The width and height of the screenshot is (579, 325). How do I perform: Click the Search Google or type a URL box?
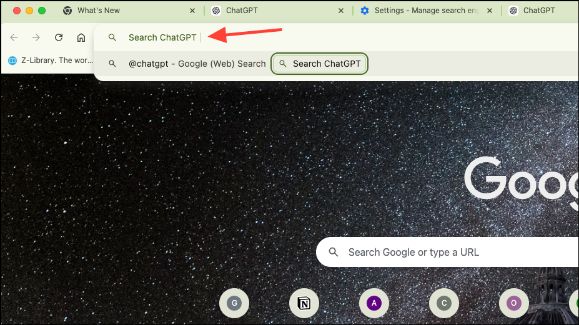pos(448,252)
